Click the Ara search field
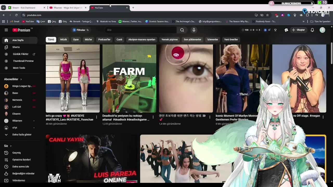333x187 pixels. point(140,30)
